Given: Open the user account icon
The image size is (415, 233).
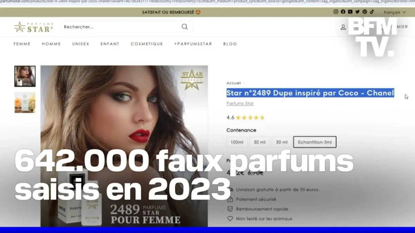Looking at the screenshot, I should (x=343, y=27).
